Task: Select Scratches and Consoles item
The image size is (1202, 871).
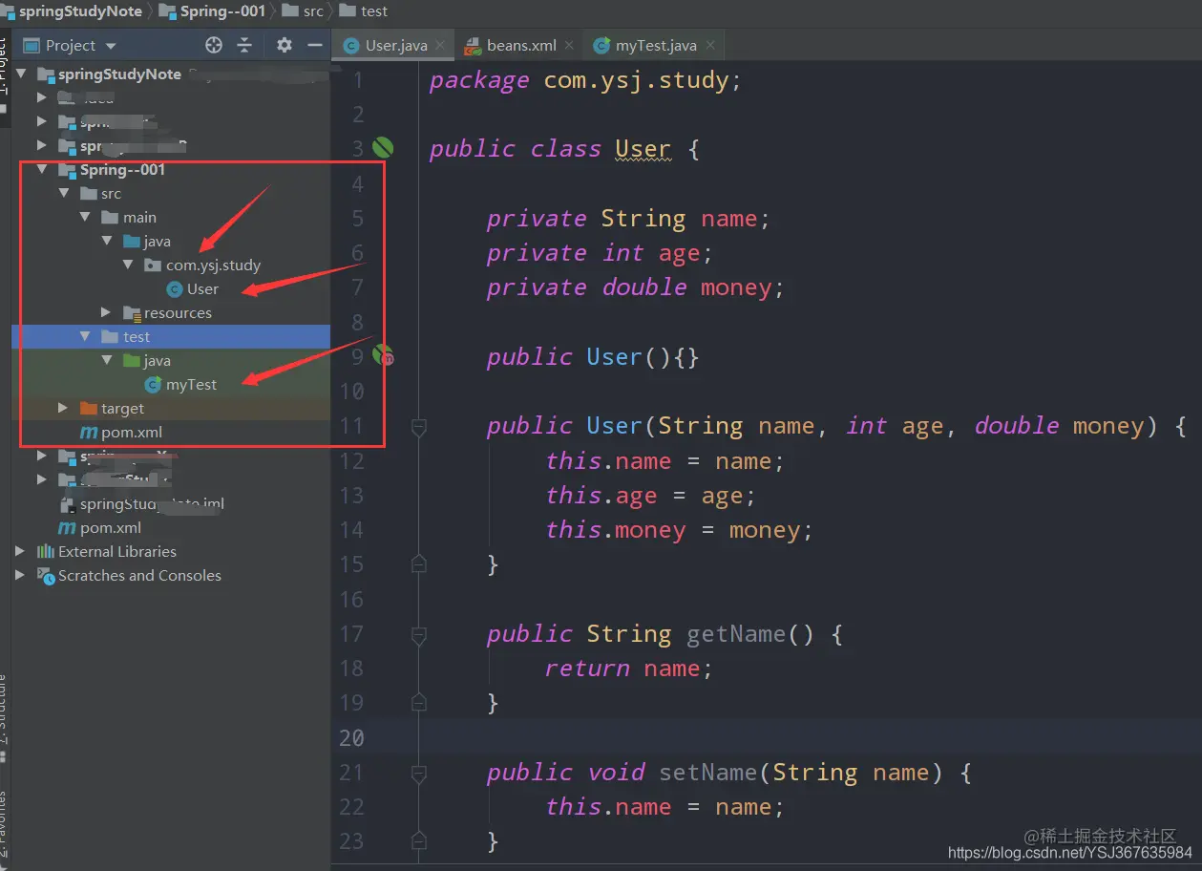Action: coord(139,575)
